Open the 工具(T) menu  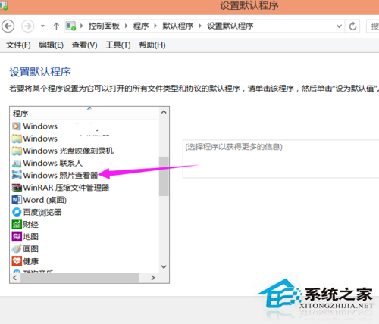coord(118,45)
